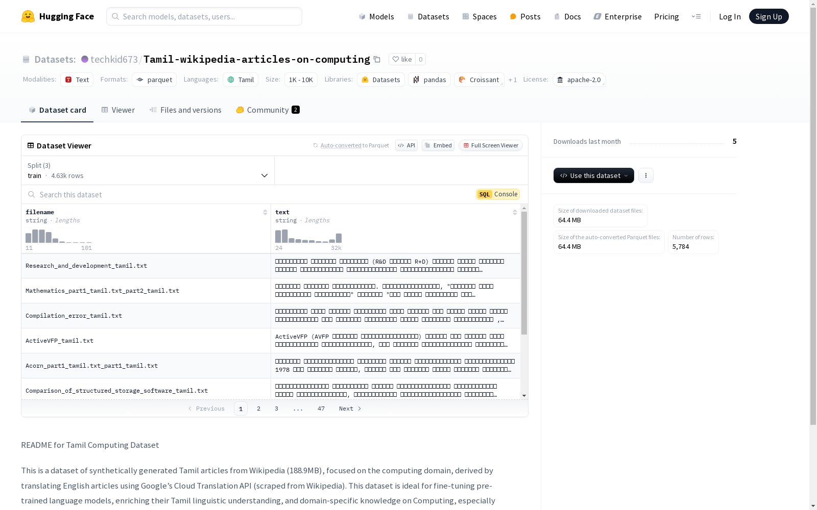Sort the filename column
This screenshot has height=510, width=817.
point(265,212)
